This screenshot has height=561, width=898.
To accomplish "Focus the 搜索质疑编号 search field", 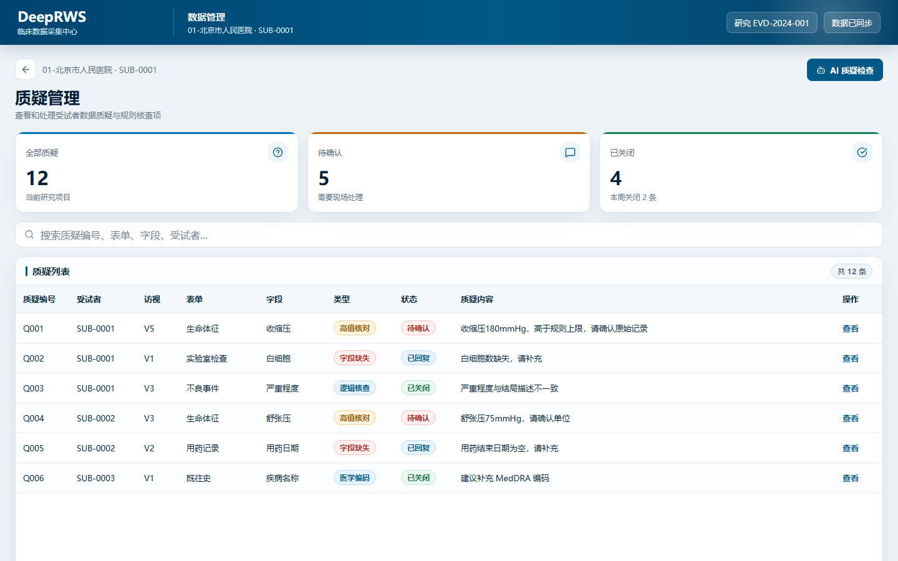I will click(449, 235).
